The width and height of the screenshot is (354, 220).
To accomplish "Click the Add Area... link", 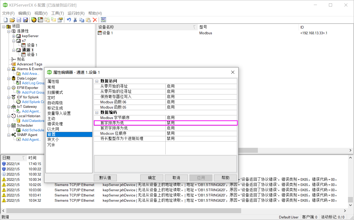I will click(30, 74).
